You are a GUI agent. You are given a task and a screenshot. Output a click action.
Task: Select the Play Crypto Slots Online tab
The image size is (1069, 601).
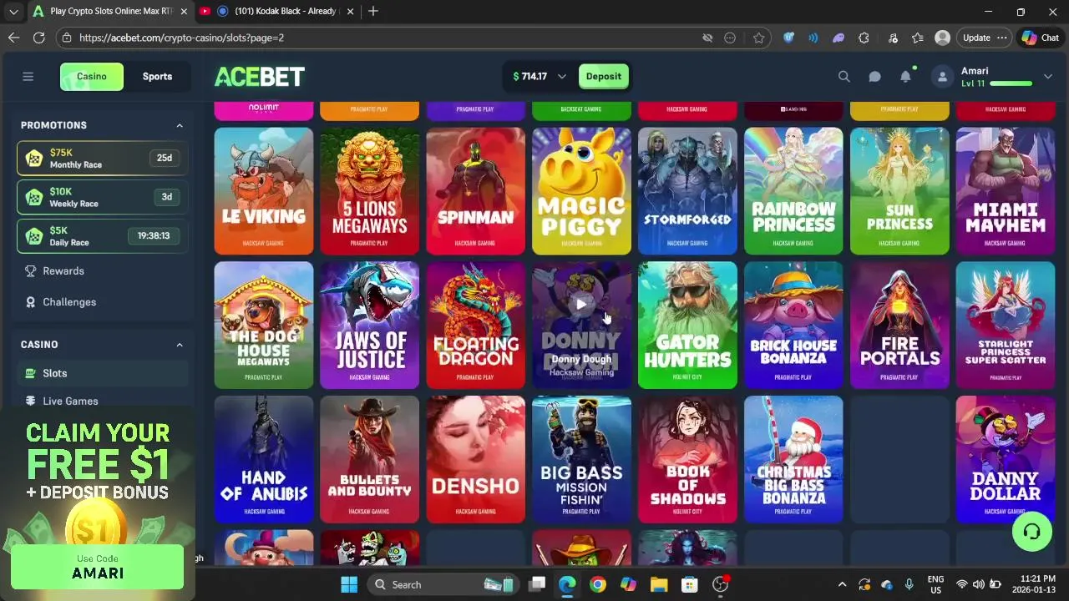(109, 12)
